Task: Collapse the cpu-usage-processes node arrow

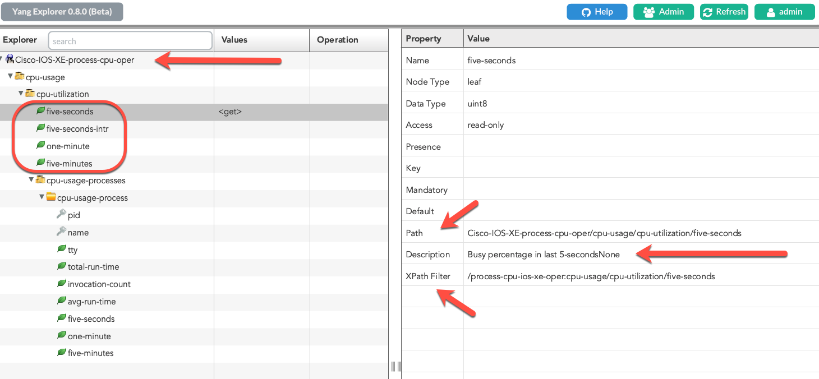Action: (31, 180)
